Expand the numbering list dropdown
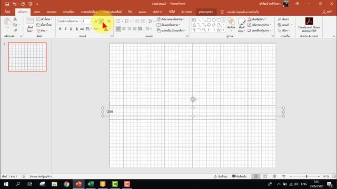The image size is (337, 189). (x=131, y=21)
